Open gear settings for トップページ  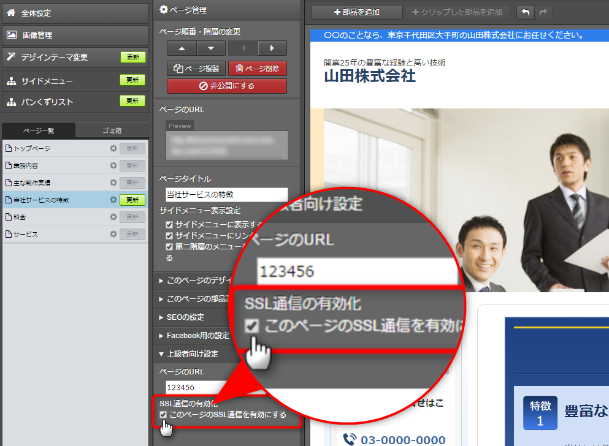pyautogui.click(x=113, y=148)
